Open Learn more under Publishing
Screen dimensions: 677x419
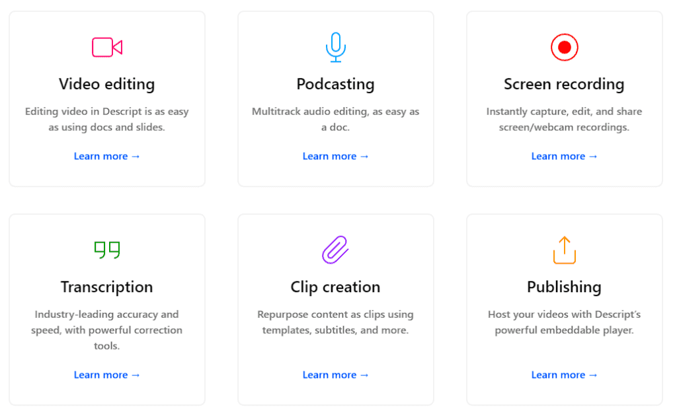coord(564,375)
